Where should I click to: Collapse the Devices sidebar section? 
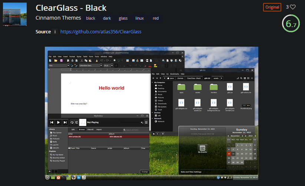pyautogui.click(x=152, y=113)
